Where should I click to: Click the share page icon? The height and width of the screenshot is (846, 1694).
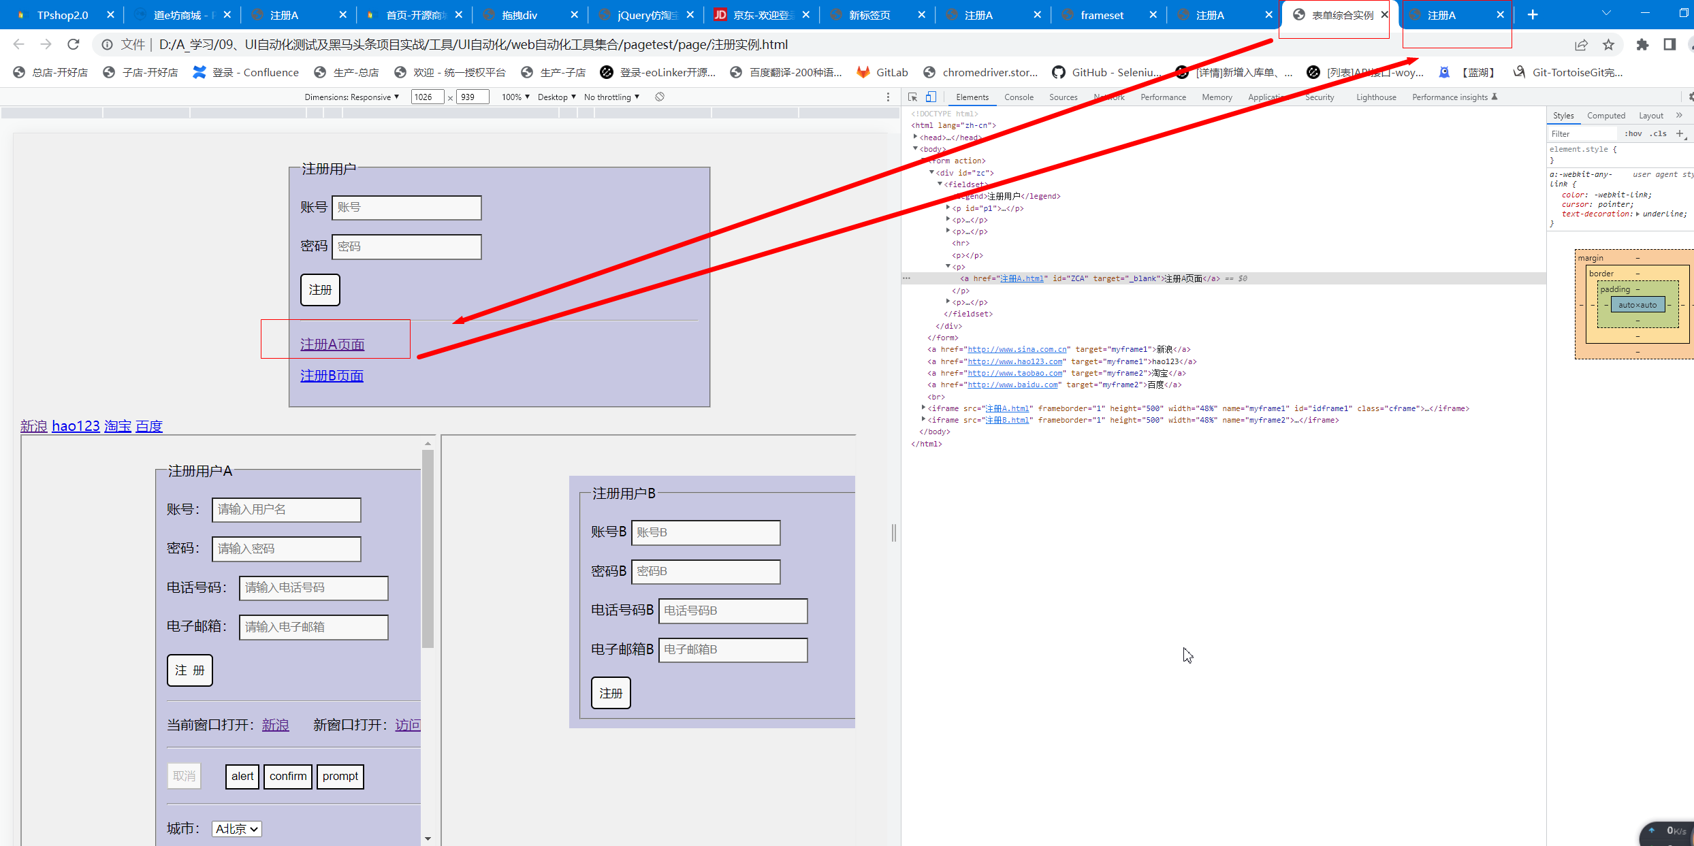tap(1581, 45)
